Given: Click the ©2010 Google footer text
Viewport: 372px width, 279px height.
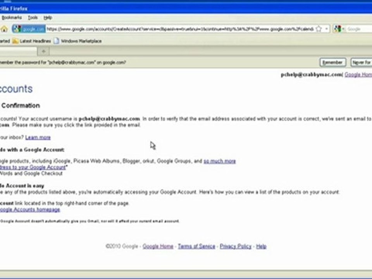Looking at the screenshot, I should click(122, 246).
